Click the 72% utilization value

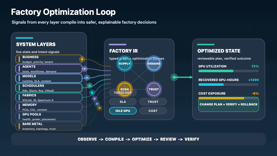pyautogui.click(x=255, y=66)
